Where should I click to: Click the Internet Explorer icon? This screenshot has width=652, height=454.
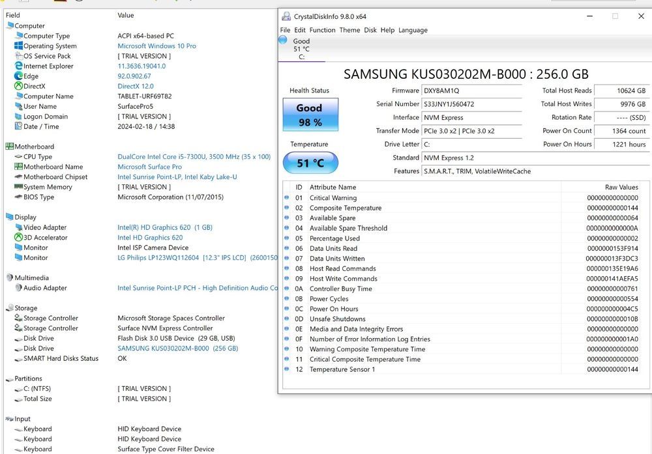(18, 66)
